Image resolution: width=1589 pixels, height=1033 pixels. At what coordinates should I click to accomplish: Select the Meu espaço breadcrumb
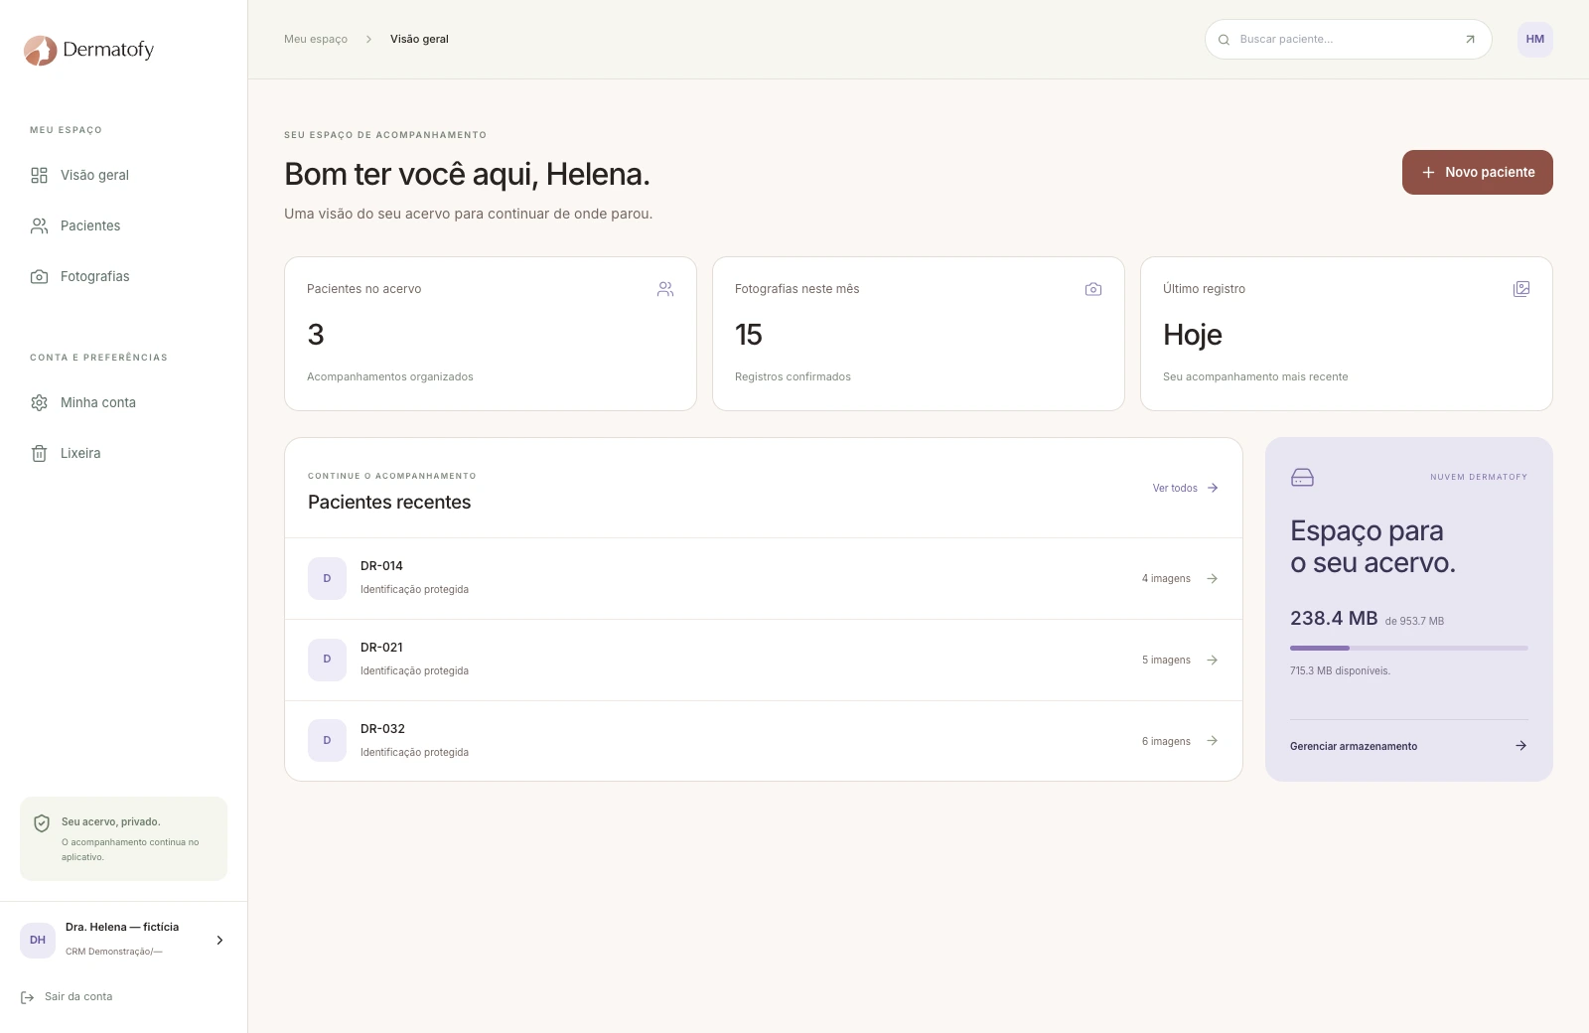(x=316, y=40)
